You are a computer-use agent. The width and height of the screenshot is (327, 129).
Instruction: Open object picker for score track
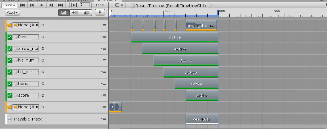click(x=43, y=95)
